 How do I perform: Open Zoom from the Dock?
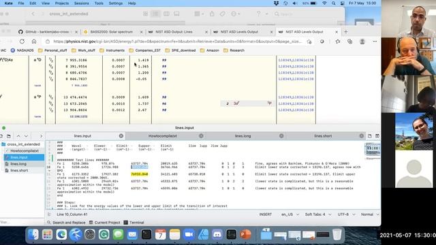(189, 235)
